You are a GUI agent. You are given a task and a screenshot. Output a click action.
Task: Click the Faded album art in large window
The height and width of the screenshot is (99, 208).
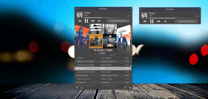point(80,15)
